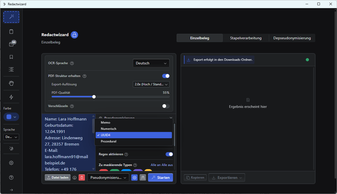Click help icon next to OCR-Sprache
This screenshot has width=337, height=194.
tap(72, 63)
